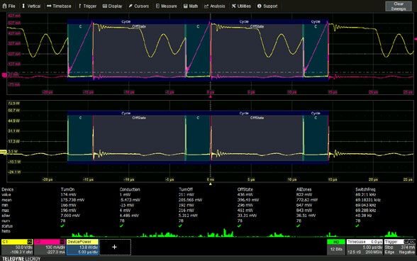Open the Math menu

(191, 6)
